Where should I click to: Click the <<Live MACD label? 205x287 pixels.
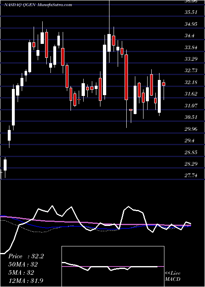coord(173,276)
